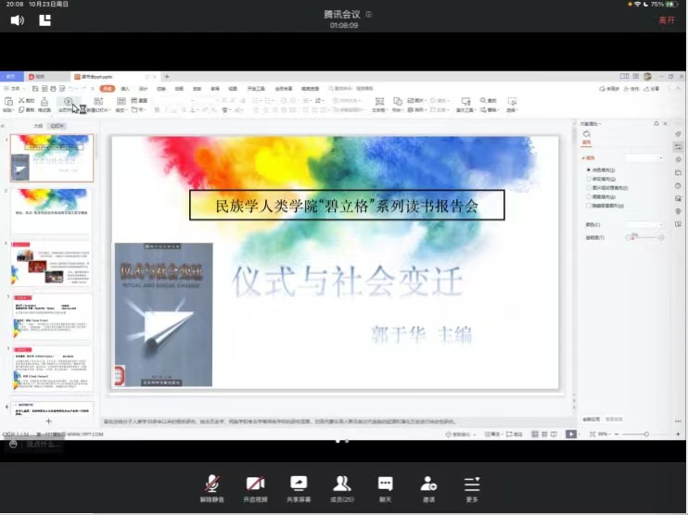This screenshot has width=688, height=515.
Task: Click the Insert tab in ribbon
Action: tap(125, 89)
